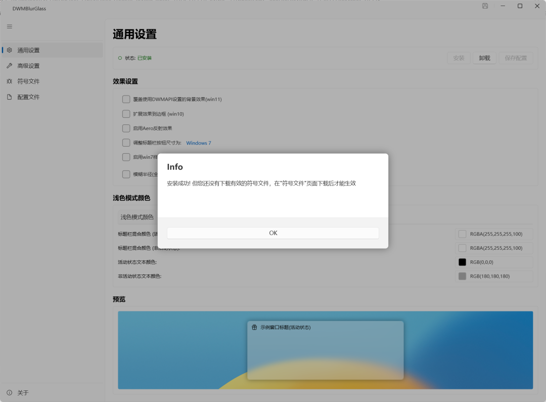
Task: Collapse the sidebar with the hamburger menu
Action: pyautogui.click(x=9, y=26)
